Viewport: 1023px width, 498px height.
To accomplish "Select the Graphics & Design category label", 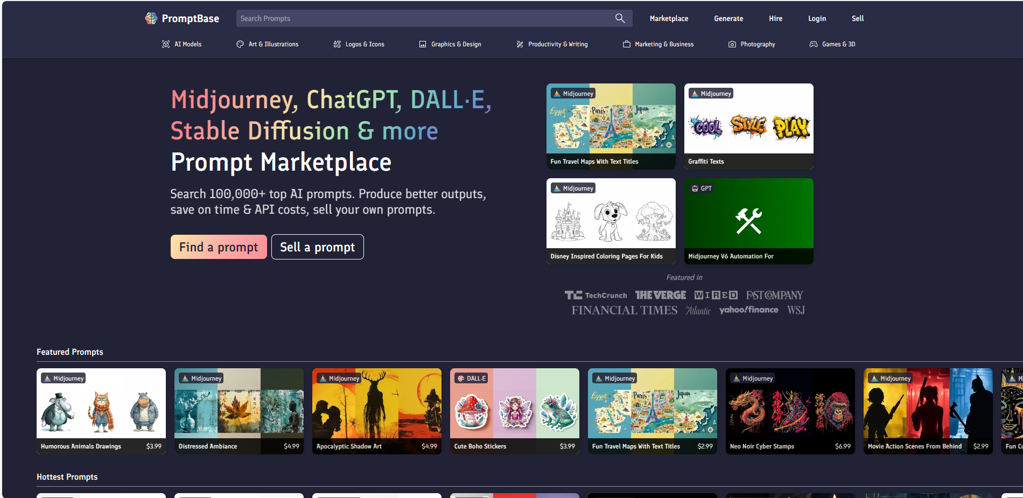I will (x=456, y=44).
